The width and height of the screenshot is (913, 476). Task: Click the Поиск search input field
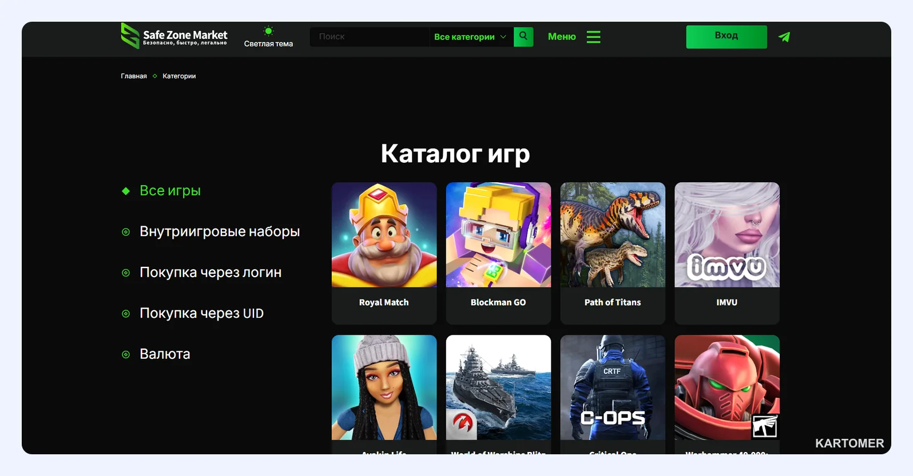369,37
